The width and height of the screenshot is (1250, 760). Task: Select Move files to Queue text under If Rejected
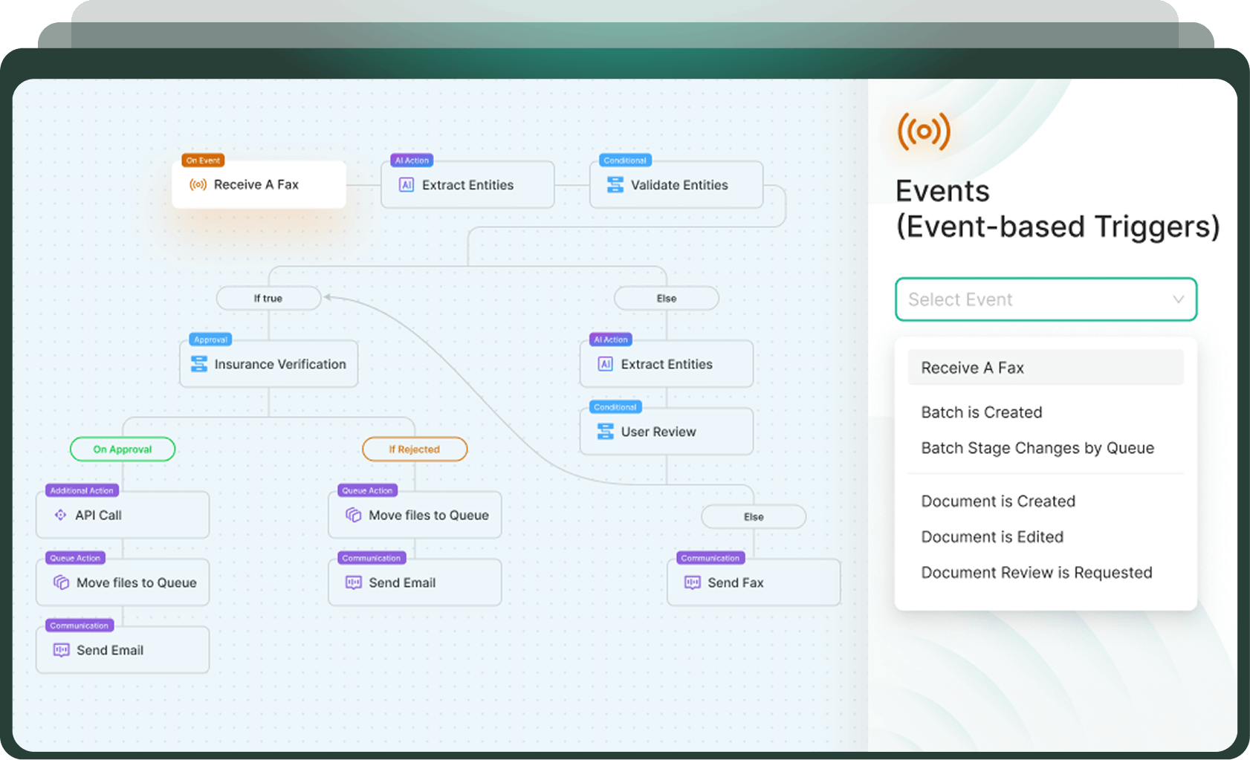click(429, 515)
